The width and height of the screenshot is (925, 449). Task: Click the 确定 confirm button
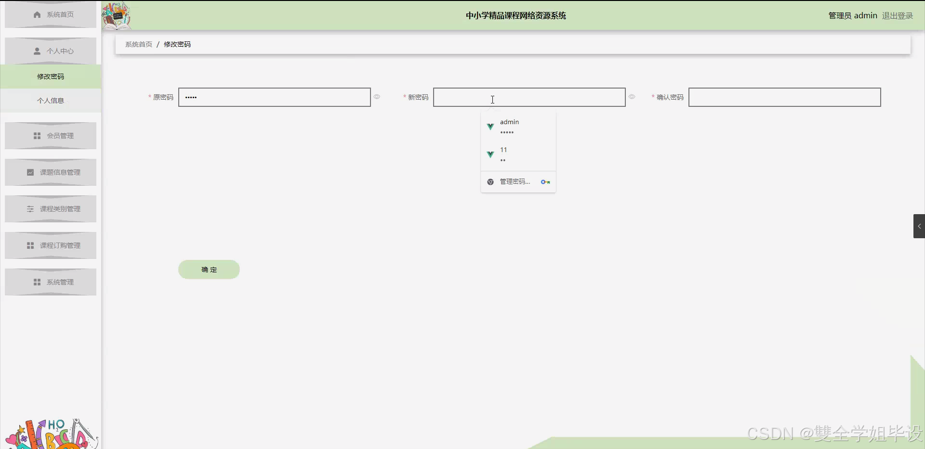click(x=209, y=269)
